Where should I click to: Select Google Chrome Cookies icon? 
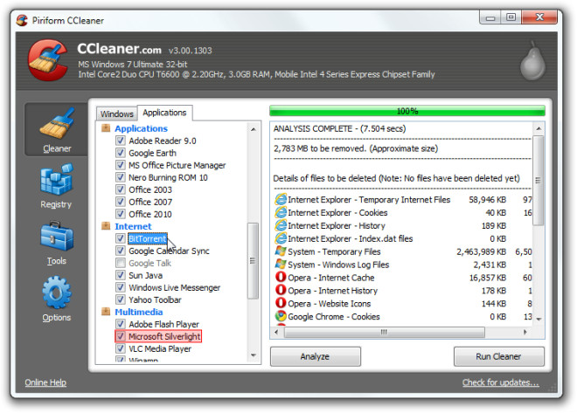(281, 316)
